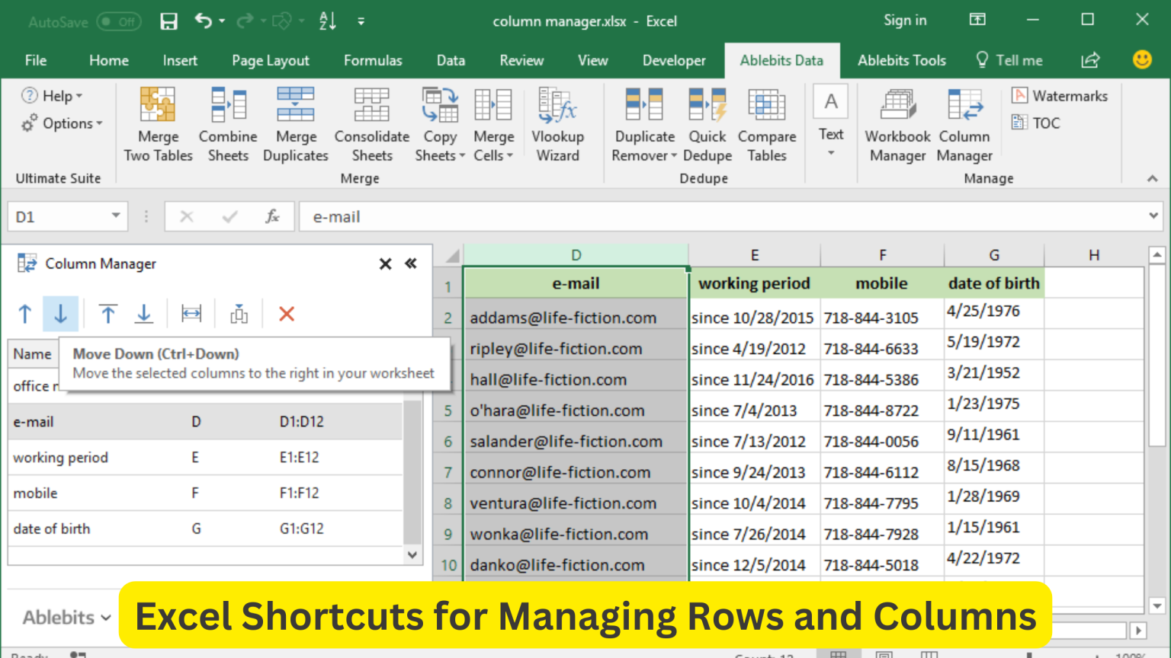Screen dimensions: 1171x658
Task: Open the Developer ribbon tab
Action: click(674, 60)
